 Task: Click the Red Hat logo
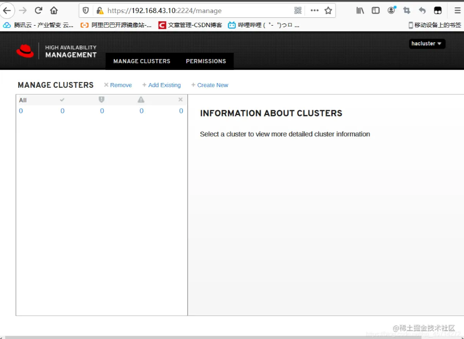coord(25,51)
